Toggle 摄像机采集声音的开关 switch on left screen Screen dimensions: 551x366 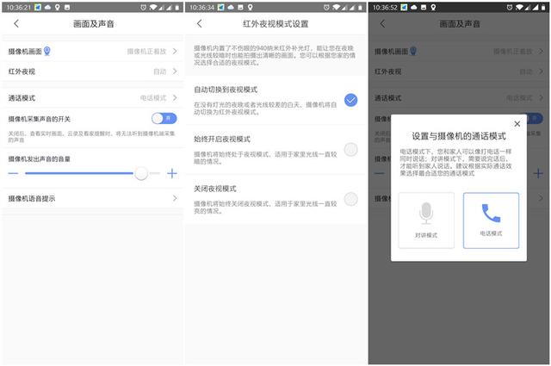click(164, 119)
